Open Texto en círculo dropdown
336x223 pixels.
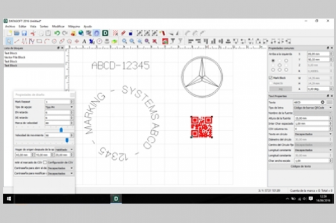tap(312, 134)
